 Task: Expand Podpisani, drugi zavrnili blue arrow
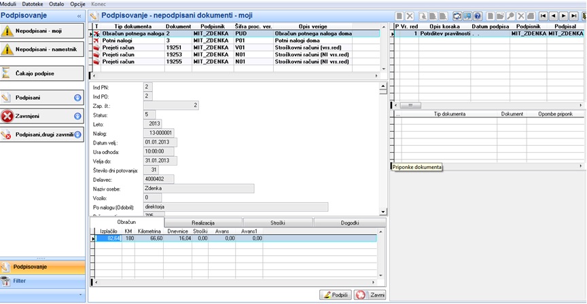click(77, 134)
